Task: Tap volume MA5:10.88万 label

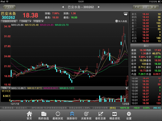Action: 19,88
